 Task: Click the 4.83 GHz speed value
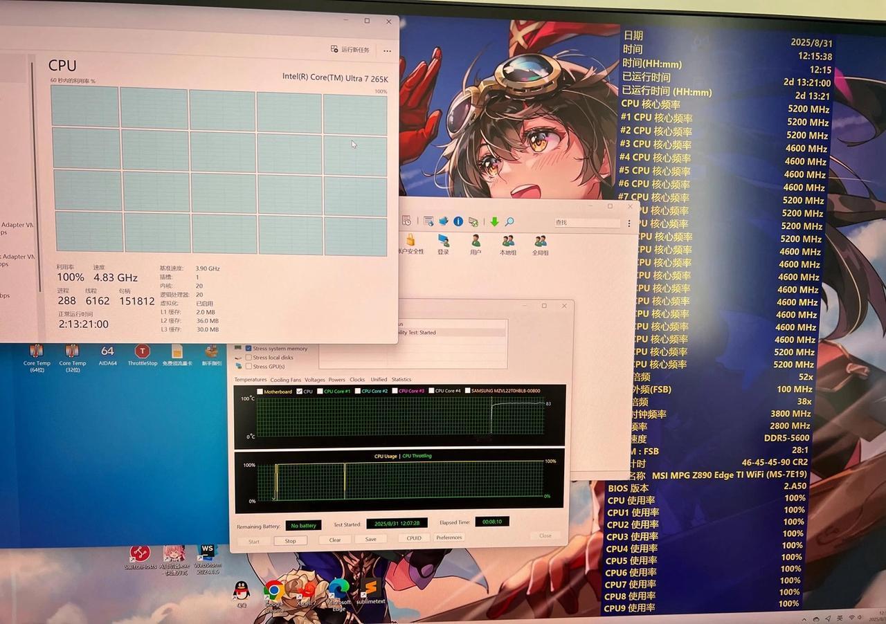[x=116, y=277]
